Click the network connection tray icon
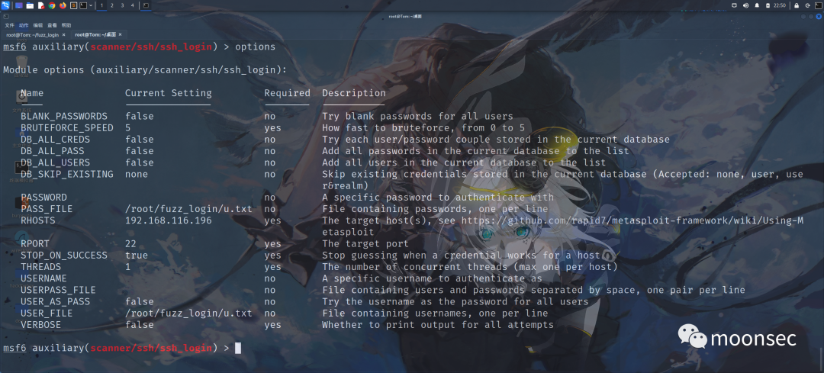Screen dimensions: 824x373 (734, 5)
